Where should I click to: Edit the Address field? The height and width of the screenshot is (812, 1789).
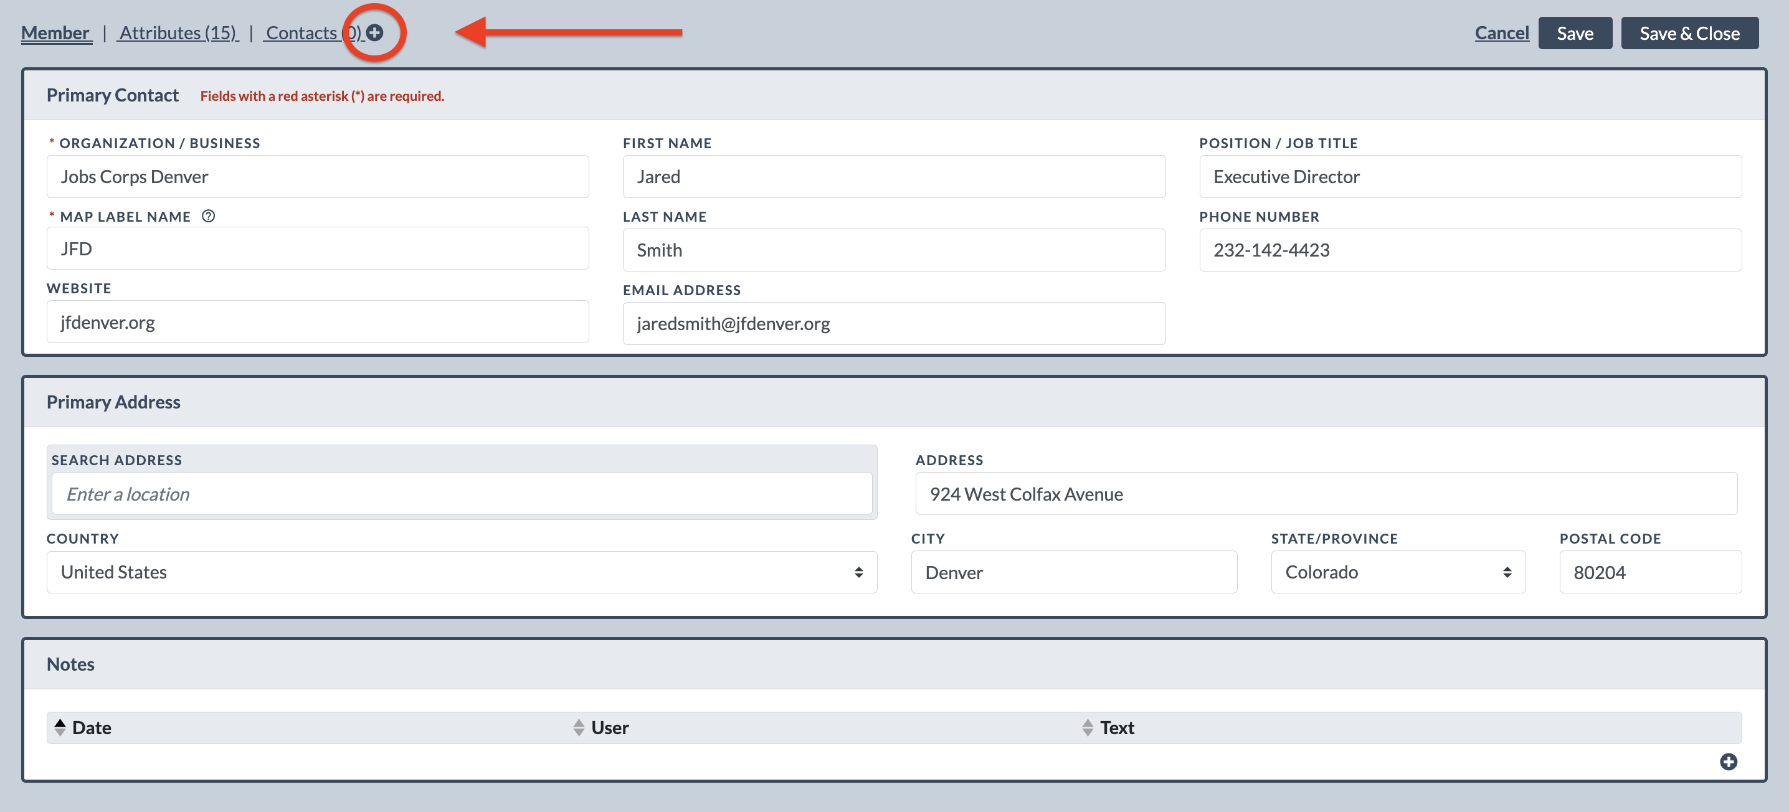(x=1326, y=493)
